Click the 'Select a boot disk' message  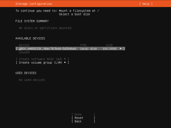coord(74,14)
